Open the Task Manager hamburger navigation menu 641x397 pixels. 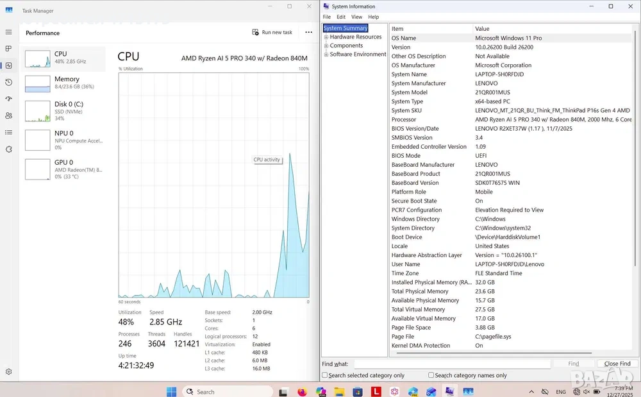click(x=8, y=32)
